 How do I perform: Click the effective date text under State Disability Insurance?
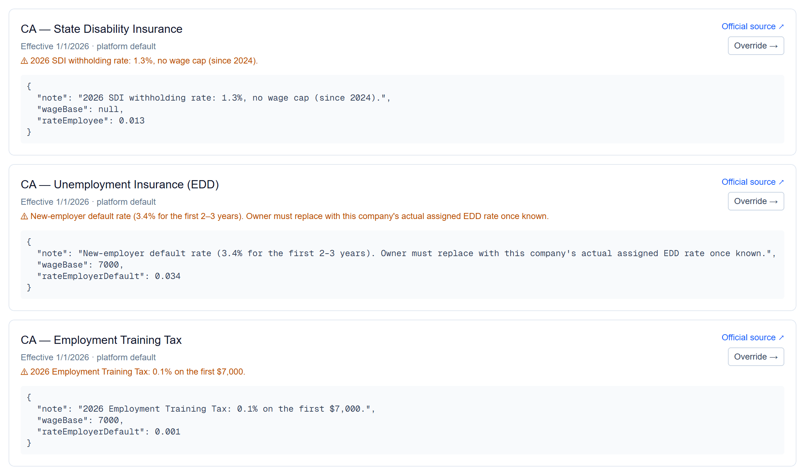tap(88, 46)
